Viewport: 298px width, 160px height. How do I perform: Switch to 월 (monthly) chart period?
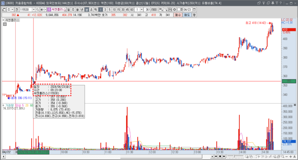[x=77, y=10]
